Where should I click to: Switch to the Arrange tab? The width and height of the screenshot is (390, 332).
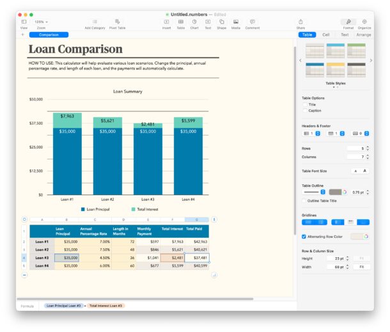363,35
